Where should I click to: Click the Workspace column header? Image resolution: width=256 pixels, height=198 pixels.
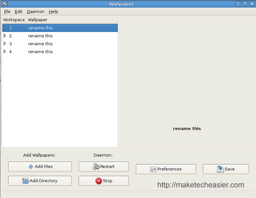[14, 20]
